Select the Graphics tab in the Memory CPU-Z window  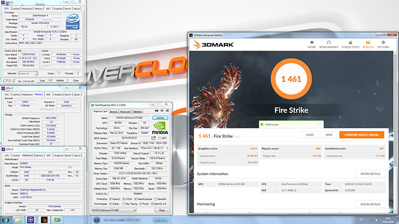pos(58,95)
